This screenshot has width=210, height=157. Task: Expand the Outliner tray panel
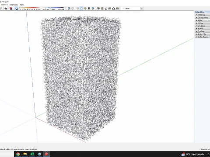click(x=203, y=31)
